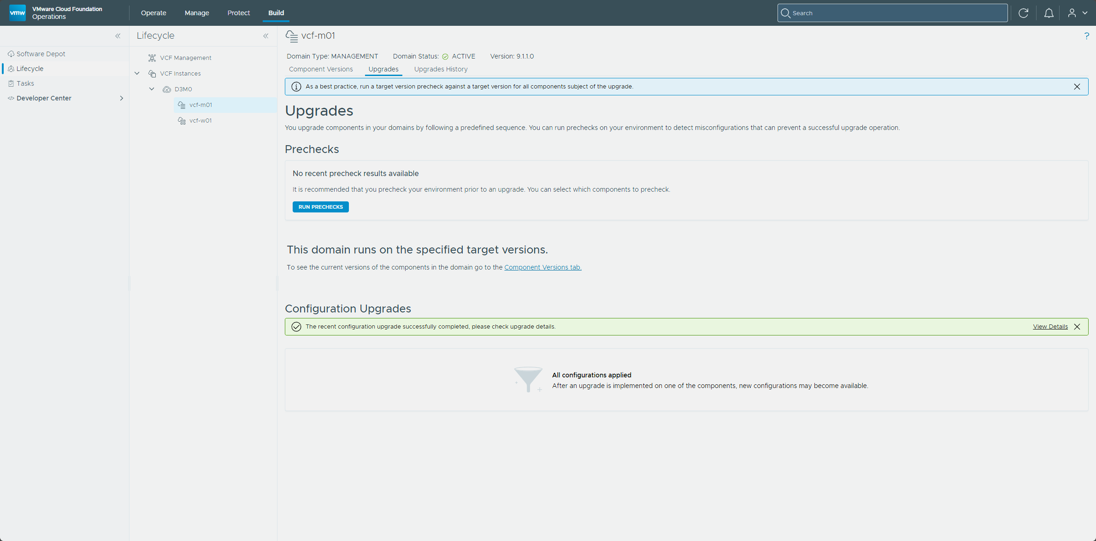This screenshot has width=1096, height=541.
Task: Switch to Upgrades tab
Action: point(383,69)
